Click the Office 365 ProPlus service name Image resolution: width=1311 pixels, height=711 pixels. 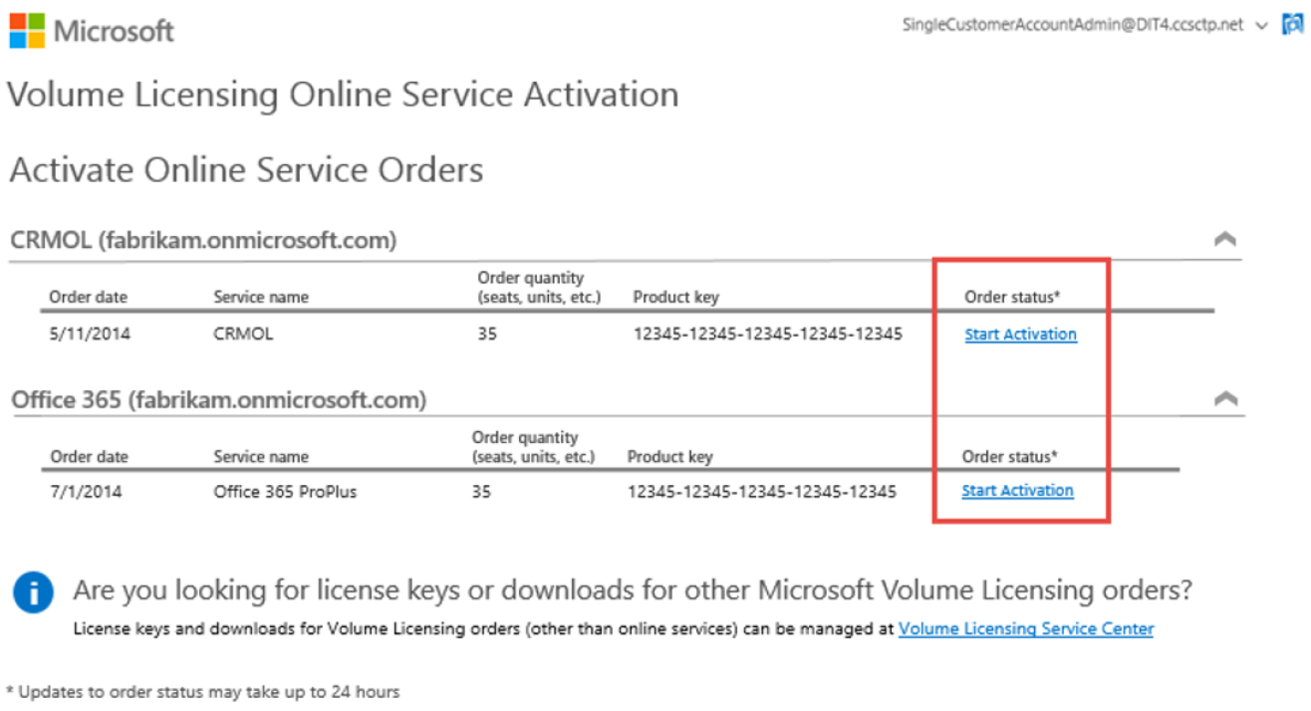point(285,491)
